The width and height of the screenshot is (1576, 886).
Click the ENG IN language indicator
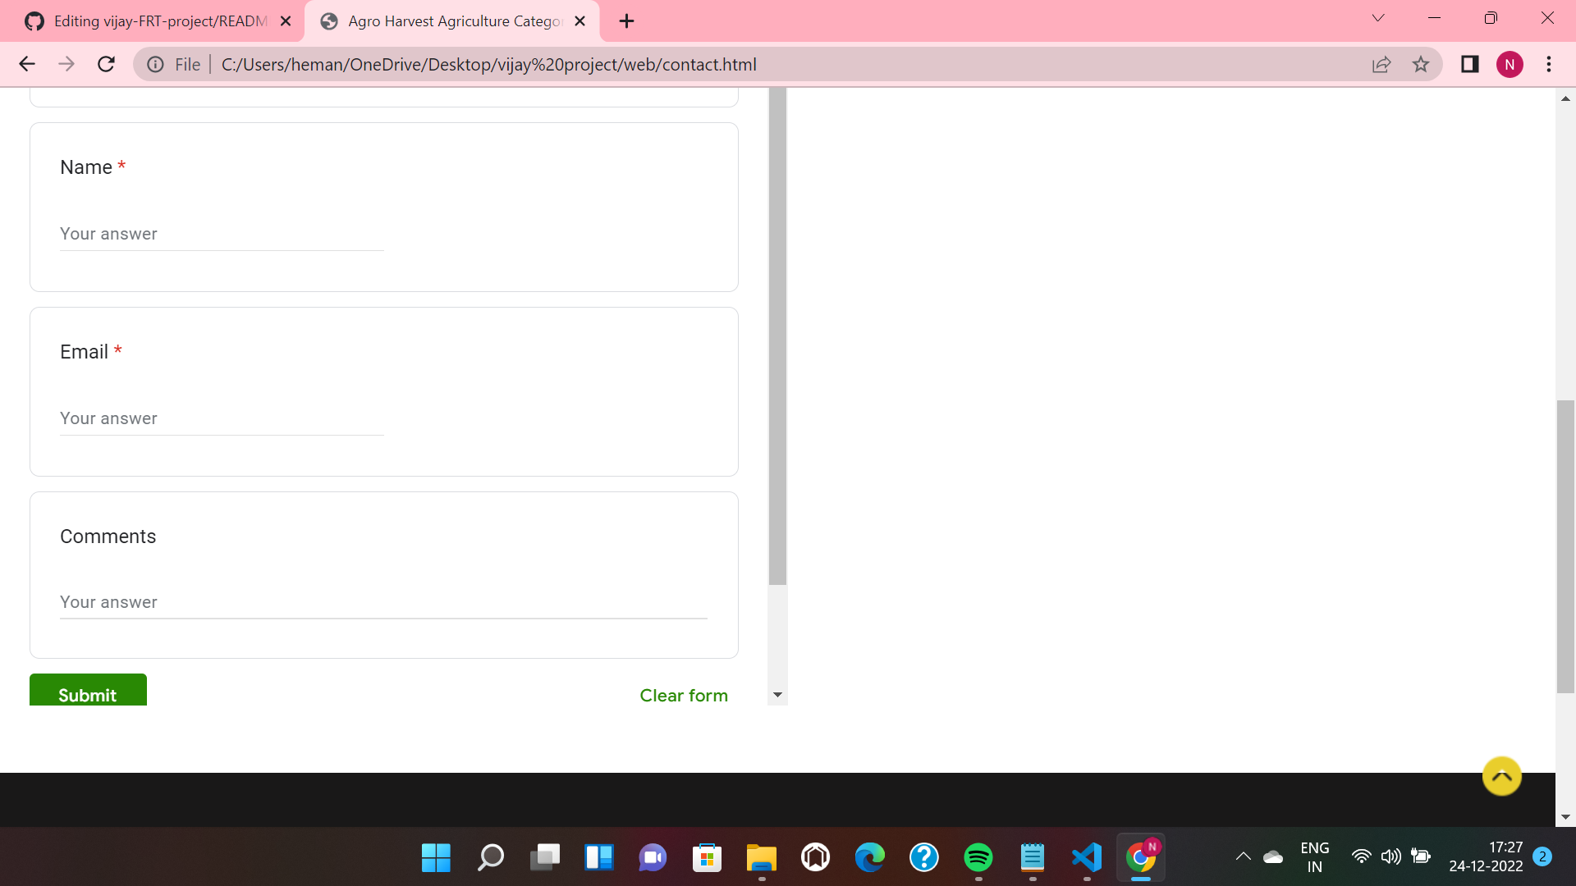click(1315, 857)
